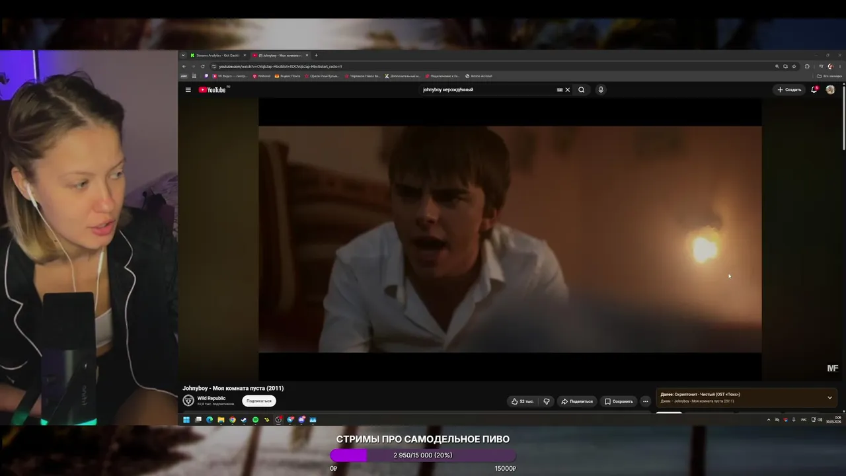Click the video title 'Johnyboy - Моя комната пуста (2011)'
This screenshot has width=846, height=476.
coord(233,388)
